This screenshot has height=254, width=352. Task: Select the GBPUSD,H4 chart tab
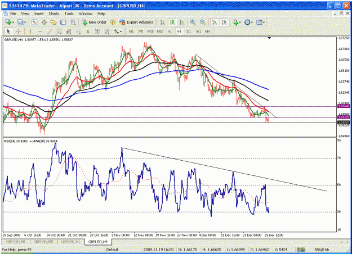(x=98, y=242)
